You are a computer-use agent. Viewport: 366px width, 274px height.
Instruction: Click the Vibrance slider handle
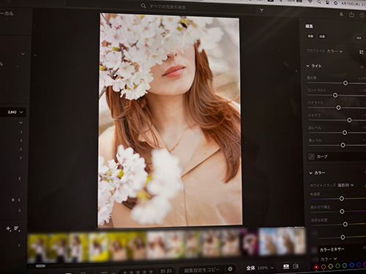click(x=345, y=224)
